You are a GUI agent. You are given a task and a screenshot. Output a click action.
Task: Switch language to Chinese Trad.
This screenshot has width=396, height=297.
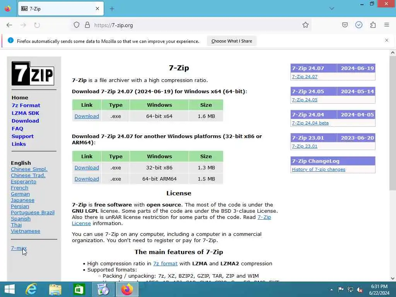[x=28, y=175]
